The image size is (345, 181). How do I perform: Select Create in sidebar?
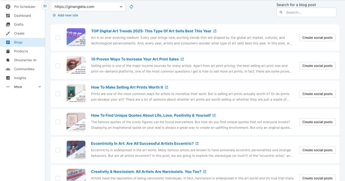point(22,33)
